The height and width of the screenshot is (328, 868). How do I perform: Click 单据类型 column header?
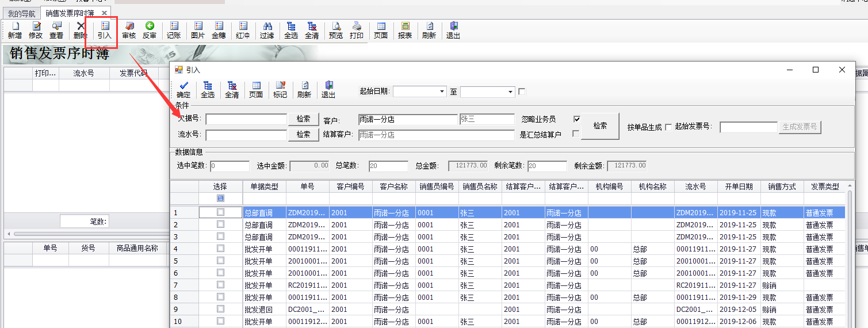click(264, 187)
